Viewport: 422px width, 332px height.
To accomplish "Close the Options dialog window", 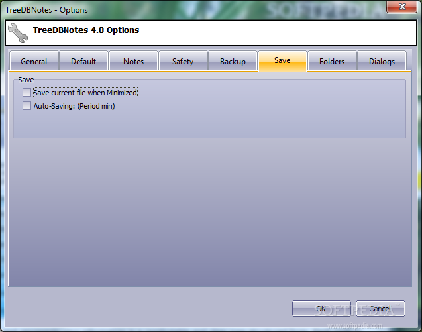I will (401, 7).
